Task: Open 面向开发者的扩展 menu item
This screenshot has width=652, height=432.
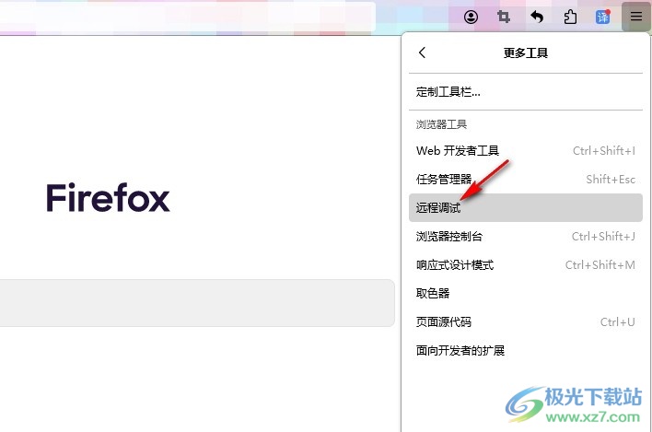Action: 526,351
